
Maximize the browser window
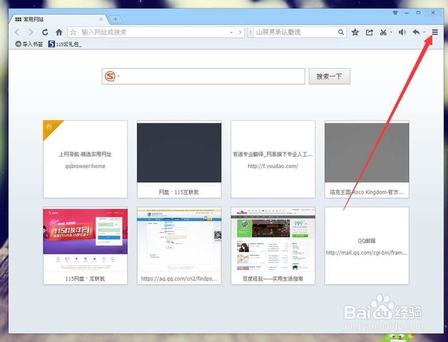418,13
